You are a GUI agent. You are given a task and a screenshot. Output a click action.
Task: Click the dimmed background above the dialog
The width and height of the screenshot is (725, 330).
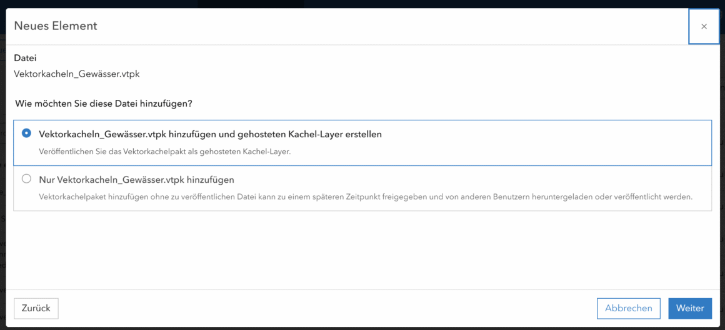(437, 3)
